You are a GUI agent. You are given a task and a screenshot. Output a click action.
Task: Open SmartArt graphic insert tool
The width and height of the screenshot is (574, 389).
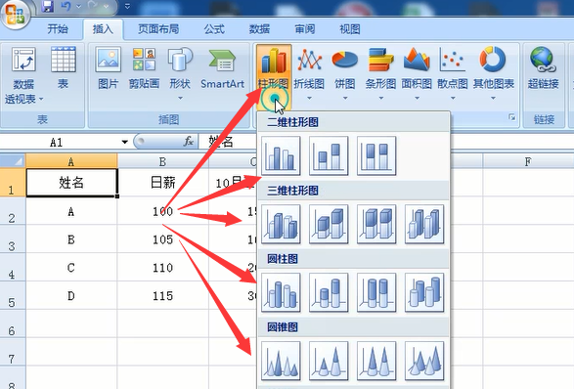pyautogui.click(x=222, y=68)
